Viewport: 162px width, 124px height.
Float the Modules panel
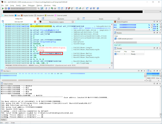coord(157,33)
